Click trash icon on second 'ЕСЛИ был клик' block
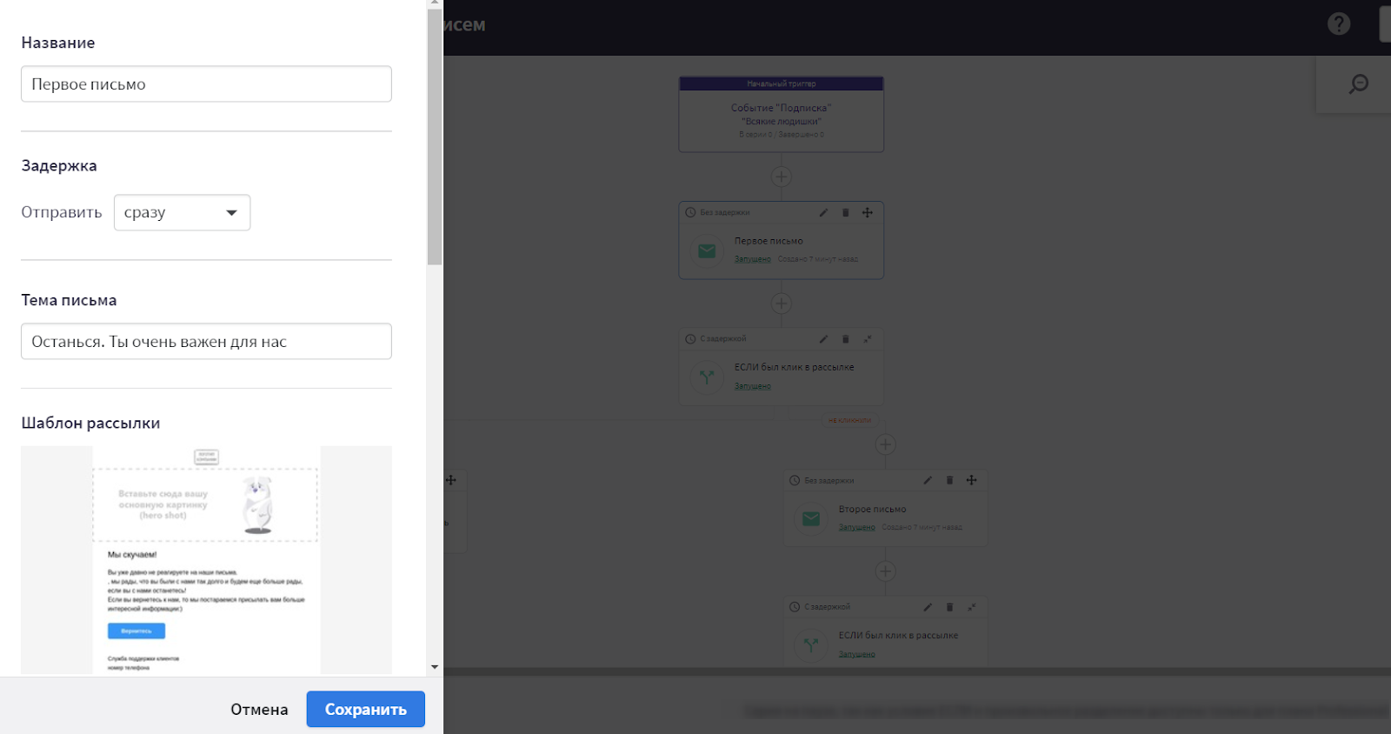Image resolution: width=1391 pixels, height=734 pixels. (949, 607)
